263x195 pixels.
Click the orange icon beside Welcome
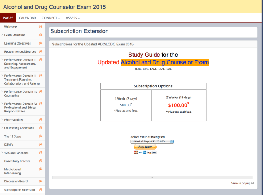[x=40, y=27]
